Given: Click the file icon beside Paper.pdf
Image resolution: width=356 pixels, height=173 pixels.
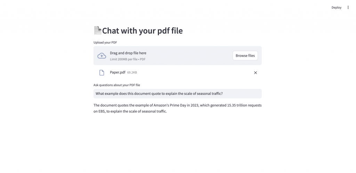Looking at the screenshot, I should pos(102,73).
